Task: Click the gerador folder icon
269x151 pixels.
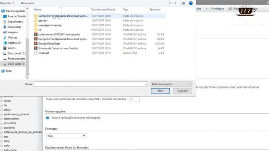Action: (36, 21)
